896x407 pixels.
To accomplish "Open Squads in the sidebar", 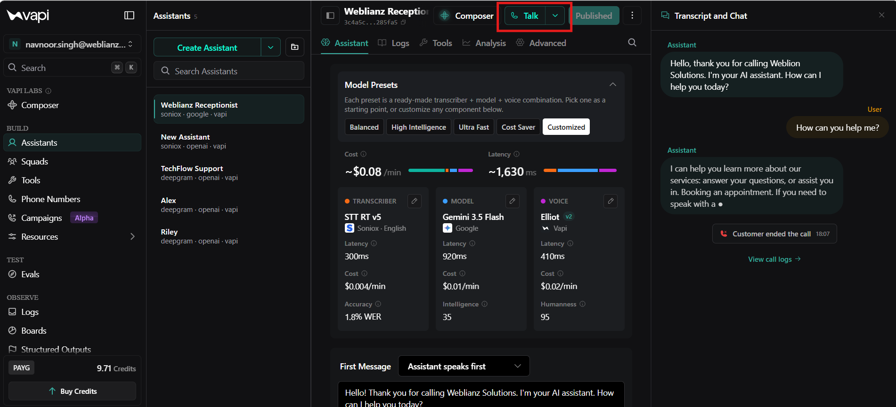I will [x=72, y=162].
